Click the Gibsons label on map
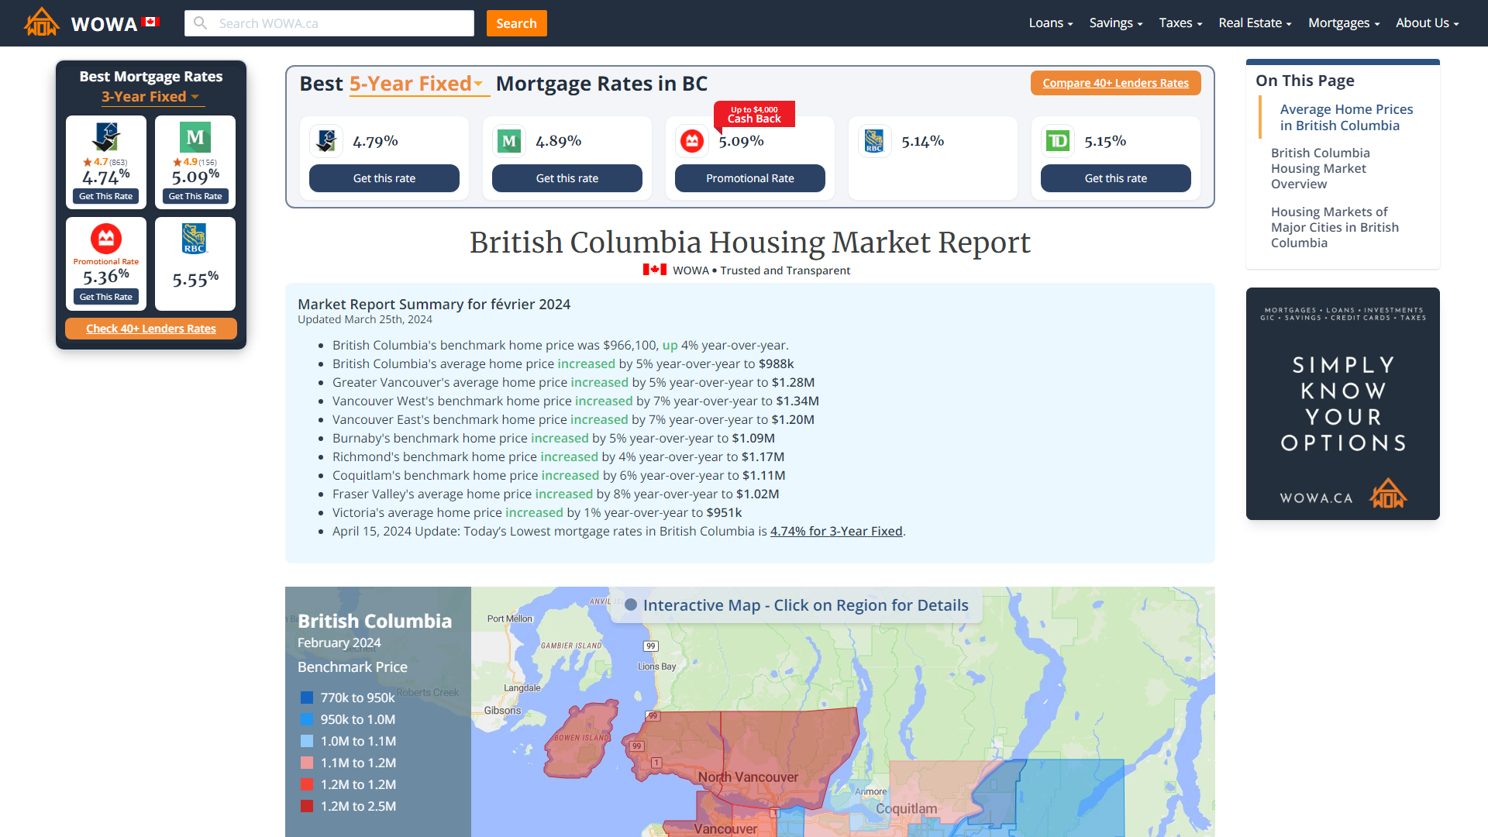Image resolution: width=1488 pixels, height=837 pixels. point(502,711)
